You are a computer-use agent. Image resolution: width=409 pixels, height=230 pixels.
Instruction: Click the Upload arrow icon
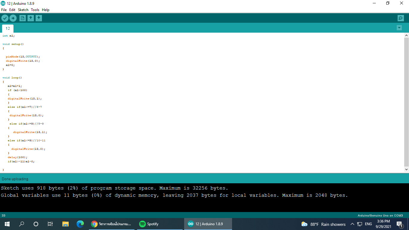coord(13,18)
